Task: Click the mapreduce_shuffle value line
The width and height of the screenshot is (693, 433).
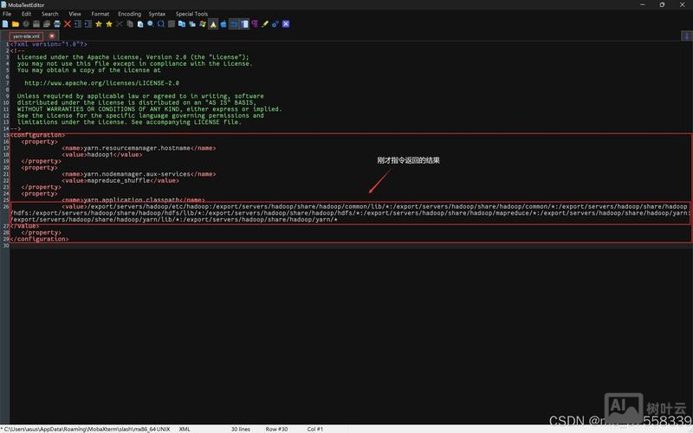Action: pyautogui.click(x=120, y=181)
